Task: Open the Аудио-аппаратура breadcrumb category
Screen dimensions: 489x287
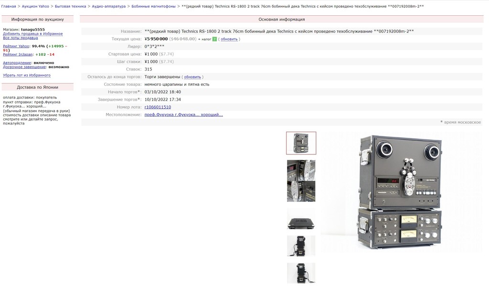Action: click(109, 6)
